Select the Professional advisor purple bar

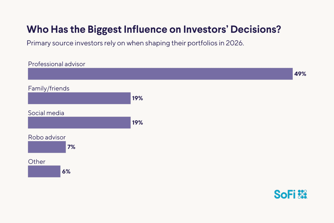coord(160,74)
